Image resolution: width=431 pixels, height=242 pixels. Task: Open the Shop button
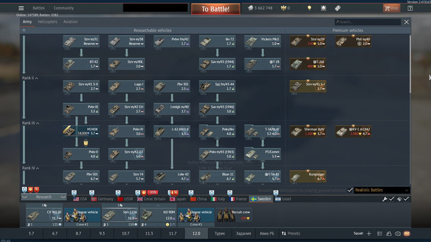tap(391, 8)
